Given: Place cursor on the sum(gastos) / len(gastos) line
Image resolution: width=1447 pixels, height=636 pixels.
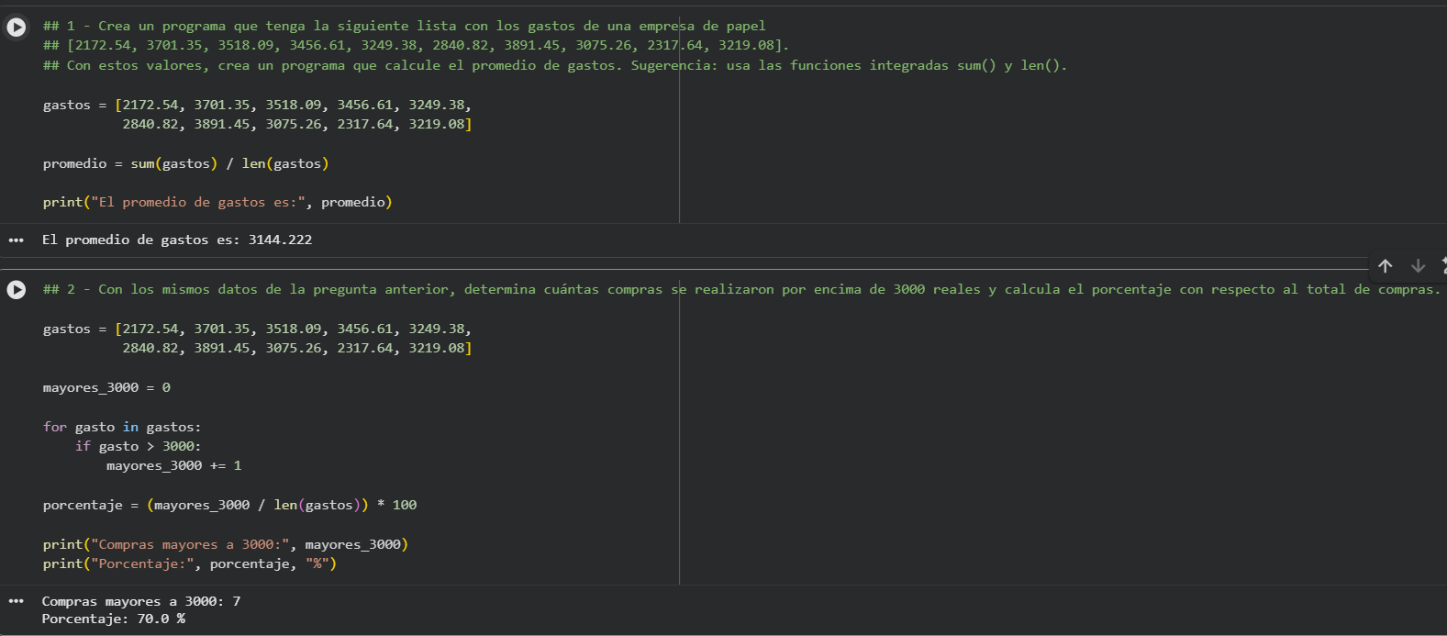Looking at the screenshot, I should tap(185, 163).
